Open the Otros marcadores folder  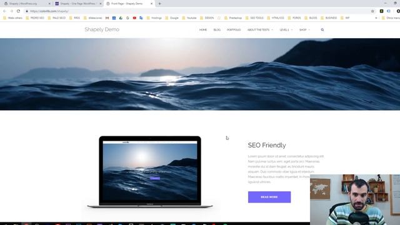391,18
